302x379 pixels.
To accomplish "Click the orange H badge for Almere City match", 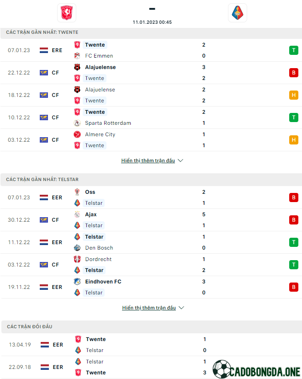I will (293, 140).
